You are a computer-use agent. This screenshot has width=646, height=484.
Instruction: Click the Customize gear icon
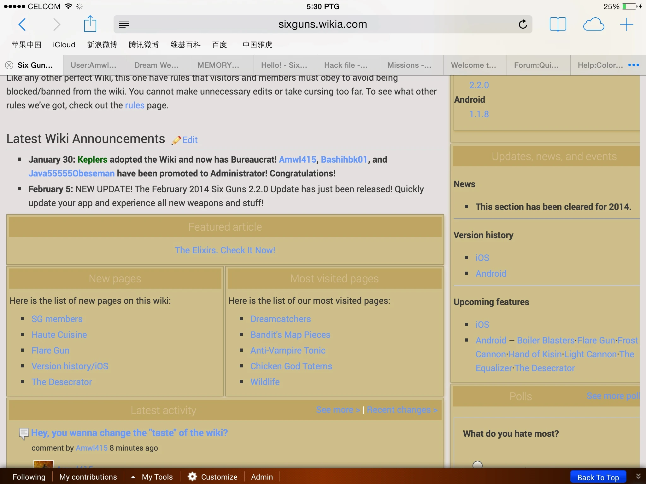pyautogui.click(x=192, y=476)
